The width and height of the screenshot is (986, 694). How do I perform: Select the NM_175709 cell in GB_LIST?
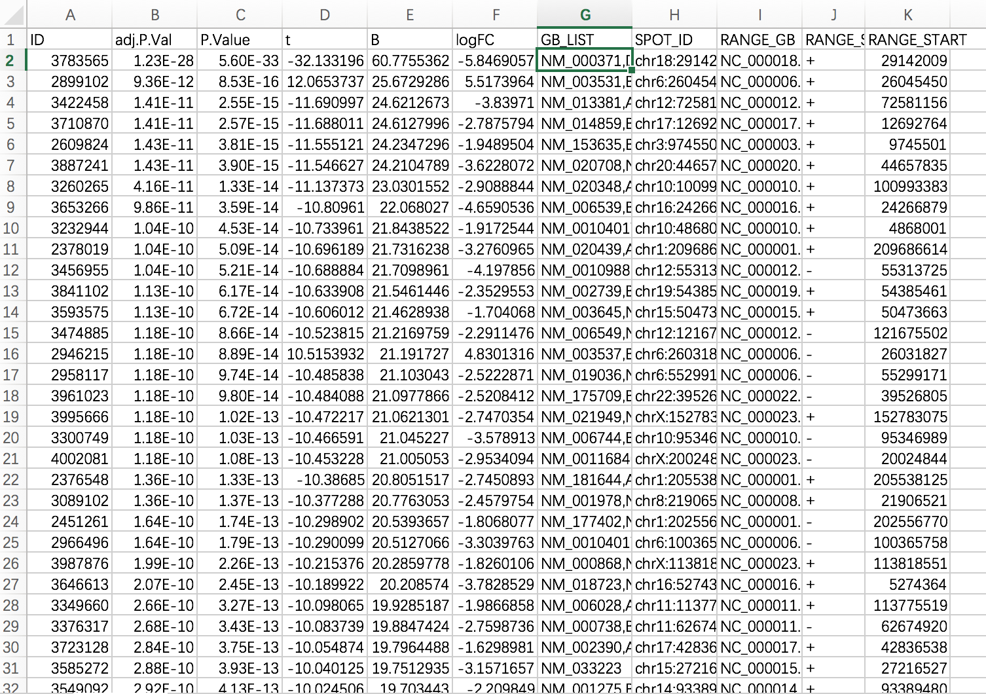point(585,395)
